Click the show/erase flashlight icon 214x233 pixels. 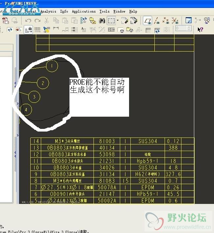tap(47, 29)
